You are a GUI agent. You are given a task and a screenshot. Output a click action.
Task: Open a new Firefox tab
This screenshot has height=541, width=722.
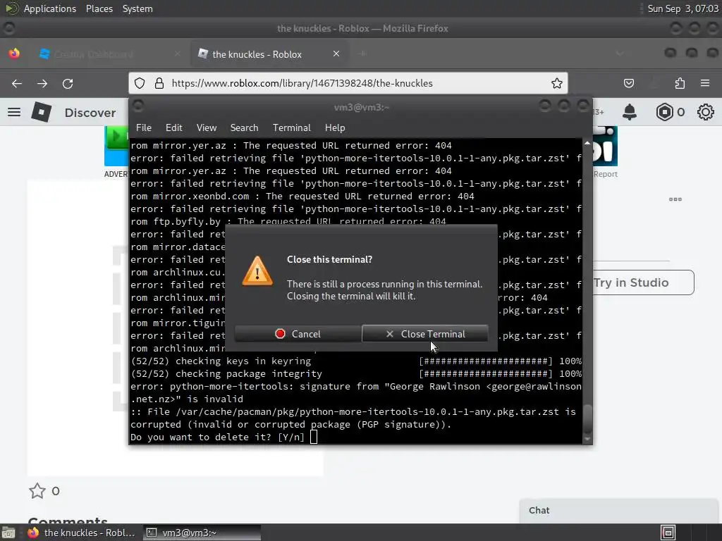coord(363,54)
